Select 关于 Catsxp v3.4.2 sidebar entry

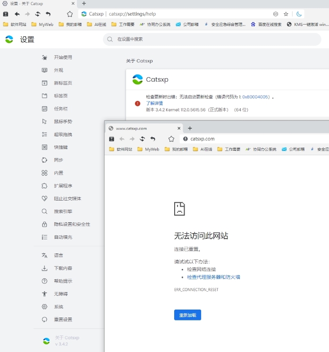[x=61, y=341]
